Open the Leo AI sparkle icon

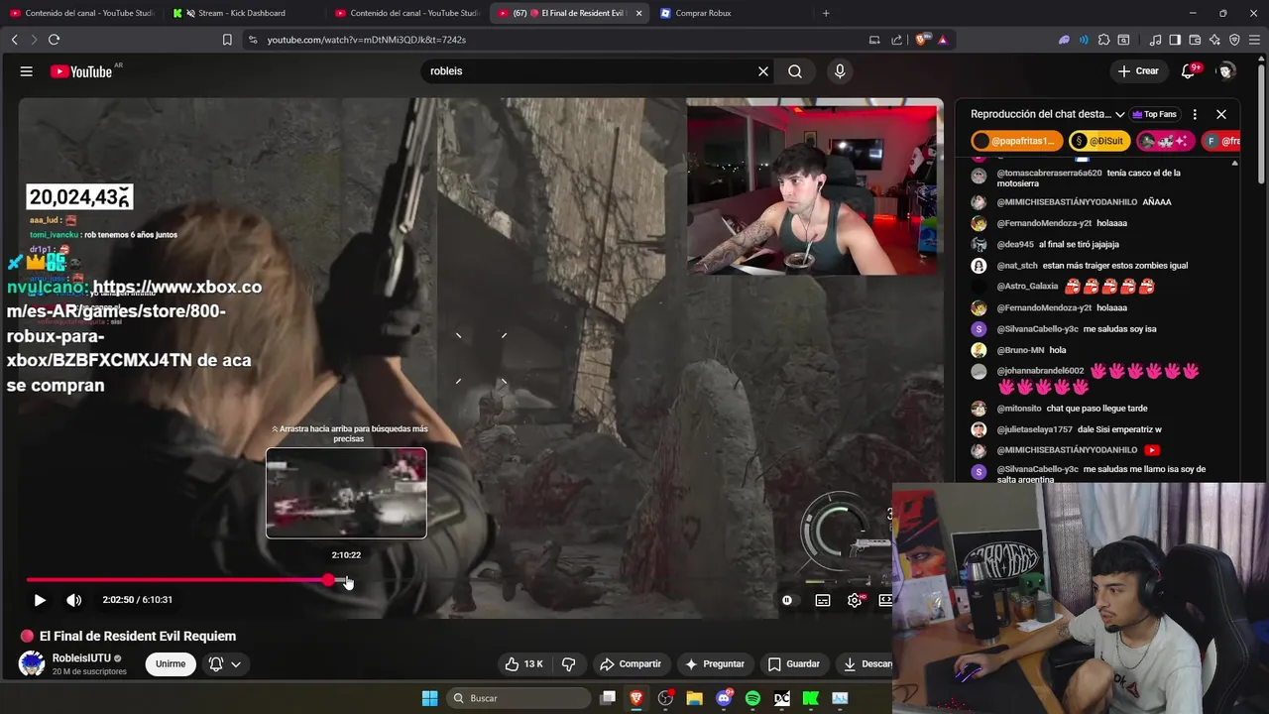click(x=1214, y=40)
